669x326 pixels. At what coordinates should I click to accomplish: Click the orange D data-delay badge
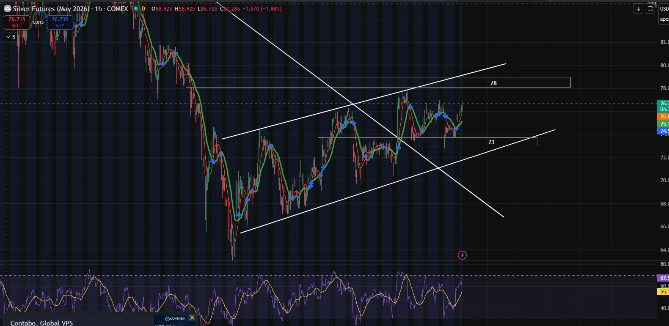[x=143, y=8]
